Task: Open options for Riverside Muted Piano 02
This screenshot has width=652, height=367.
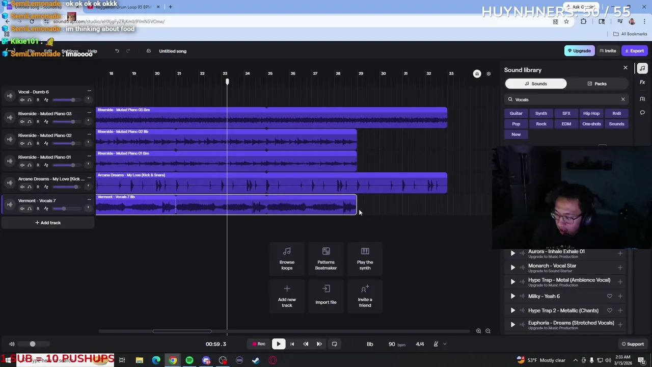Action: (x=89, y=135)
